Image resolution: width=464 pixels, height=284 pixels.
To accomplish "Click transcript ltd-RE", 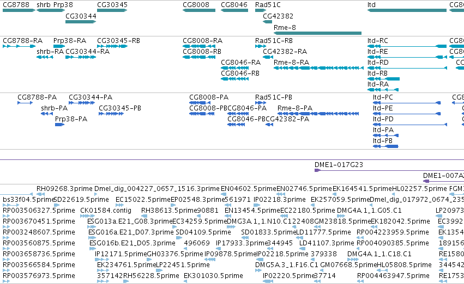I will 407,57.
